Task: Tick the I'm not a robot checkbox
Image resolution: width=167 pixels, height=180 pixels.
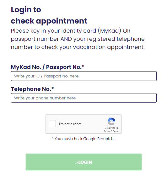Action: coord(52,124)
